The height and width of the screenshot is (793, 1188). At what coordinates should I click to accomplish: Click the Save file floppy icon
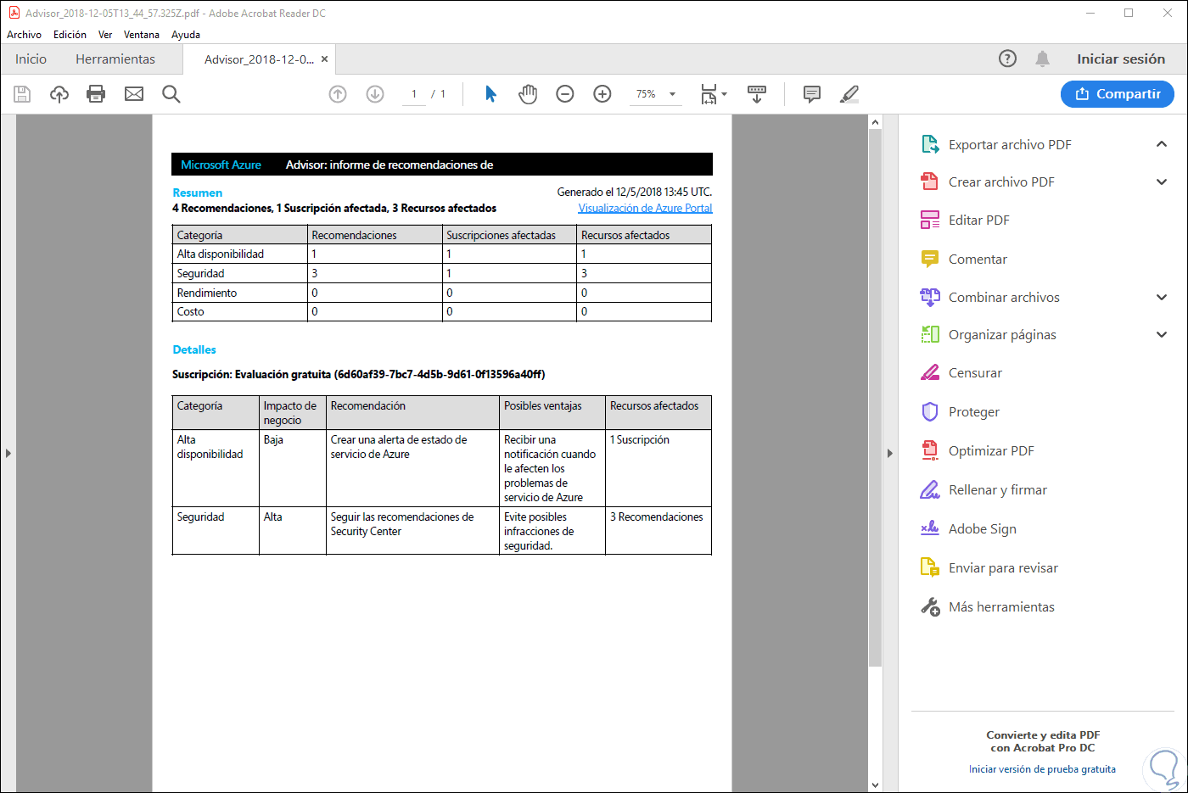(x=22, y=94)
